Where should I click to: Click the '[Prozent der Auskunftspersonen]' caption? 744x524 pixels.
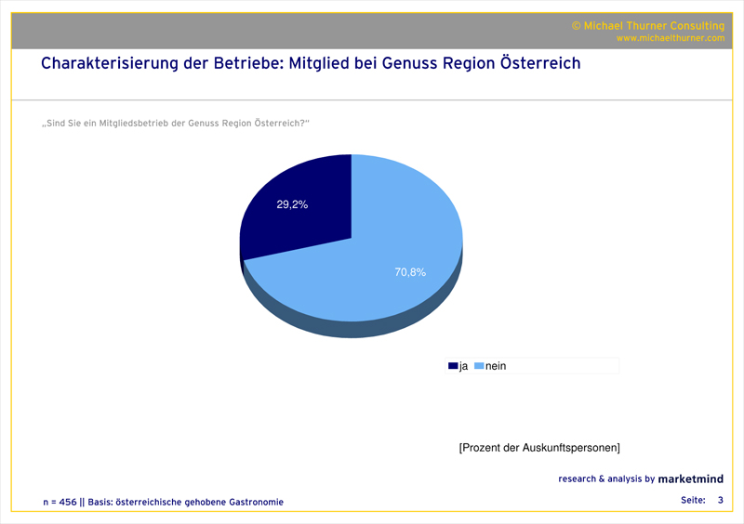point(539,448)
